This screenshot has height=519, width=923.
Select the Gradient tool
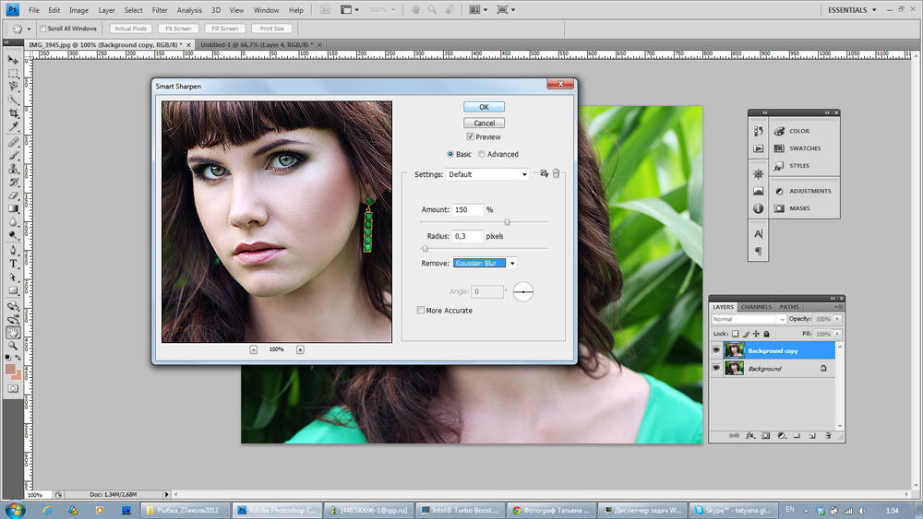(13, 208)
